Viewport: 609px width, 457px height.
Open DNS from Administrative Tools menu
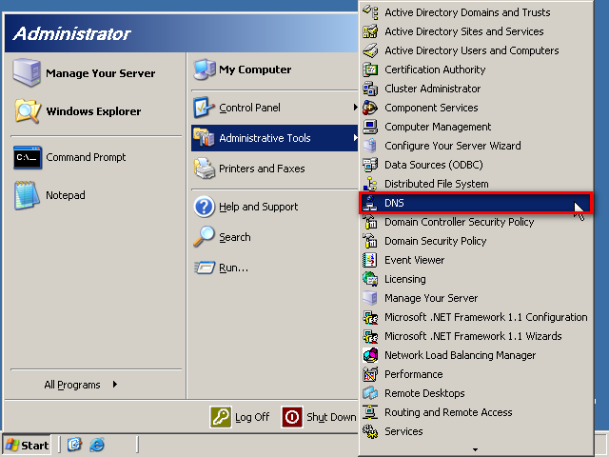(x=476, y=203)
